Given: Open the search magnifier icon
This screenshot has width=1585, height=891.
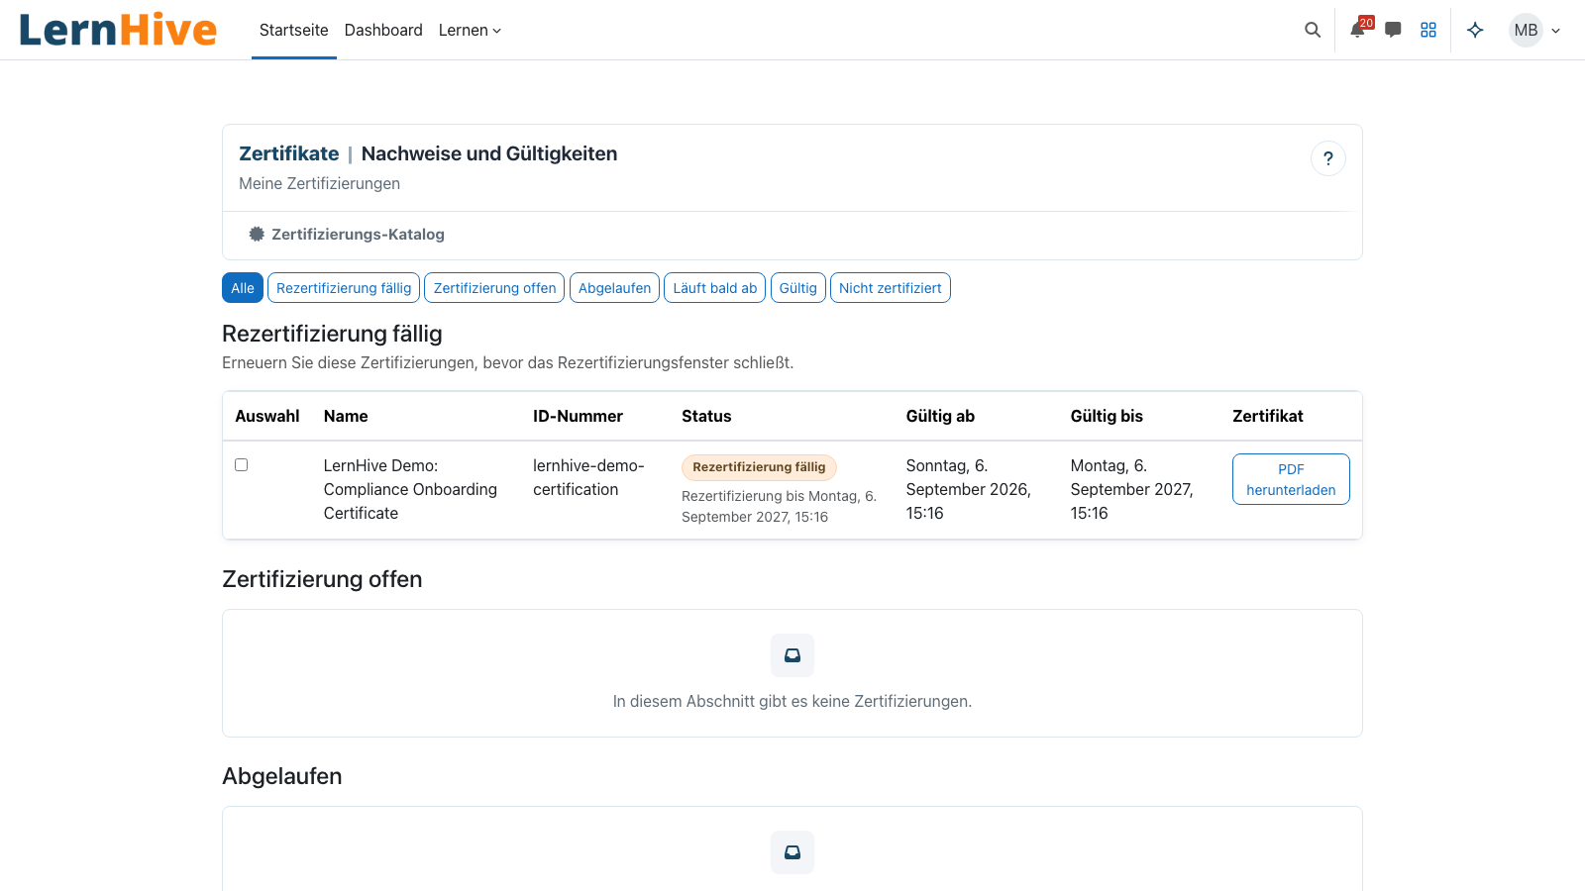Looking at the screenshot, I should pos(1313,30).
